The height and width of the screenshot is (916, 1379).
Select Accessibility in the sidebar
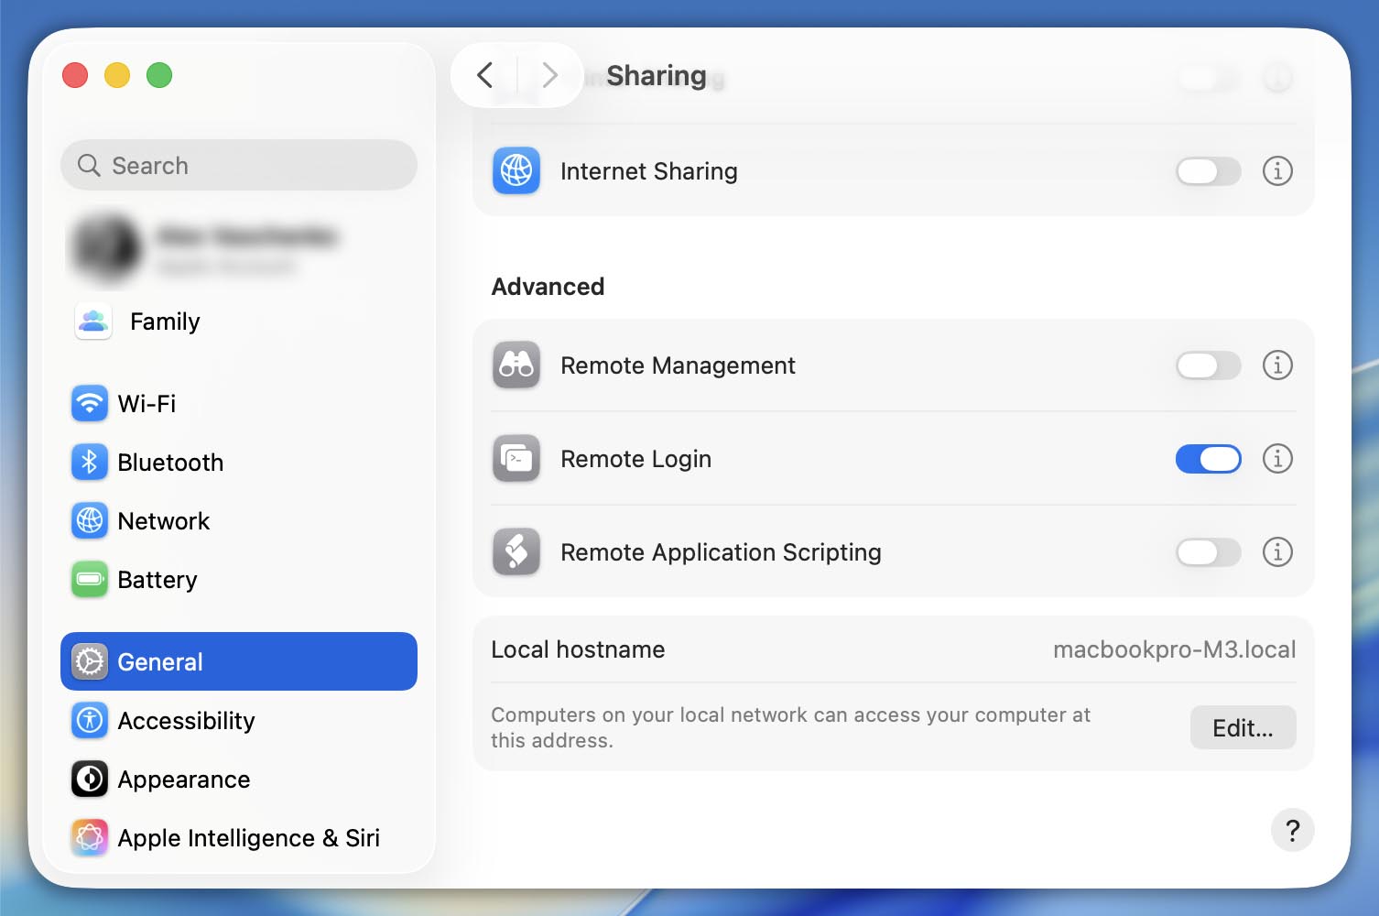coord(239,720)
